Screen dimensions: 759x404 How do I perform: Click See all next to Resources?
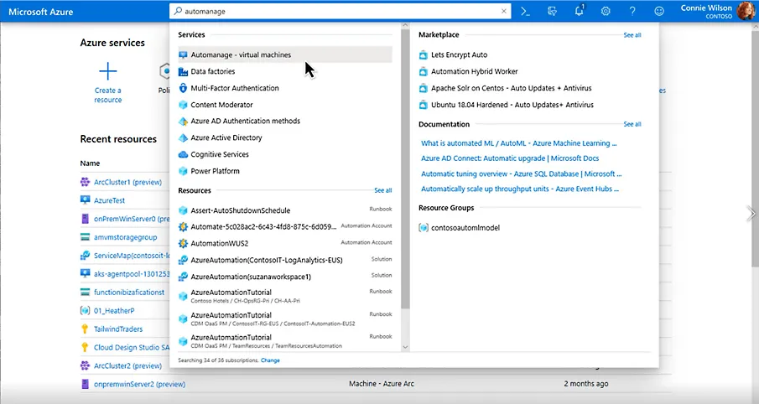click(x=382, y=190)
